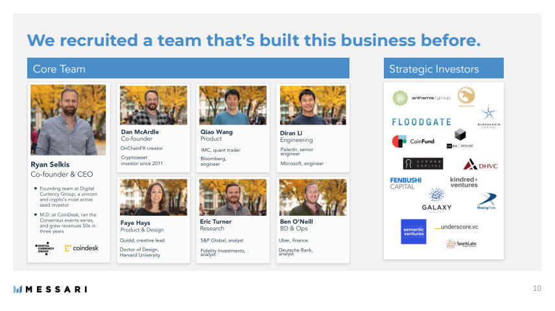Click the Fenbushi Capital logo
The height and width of the screenshot is (311, 555).
[x=406, y=183]
